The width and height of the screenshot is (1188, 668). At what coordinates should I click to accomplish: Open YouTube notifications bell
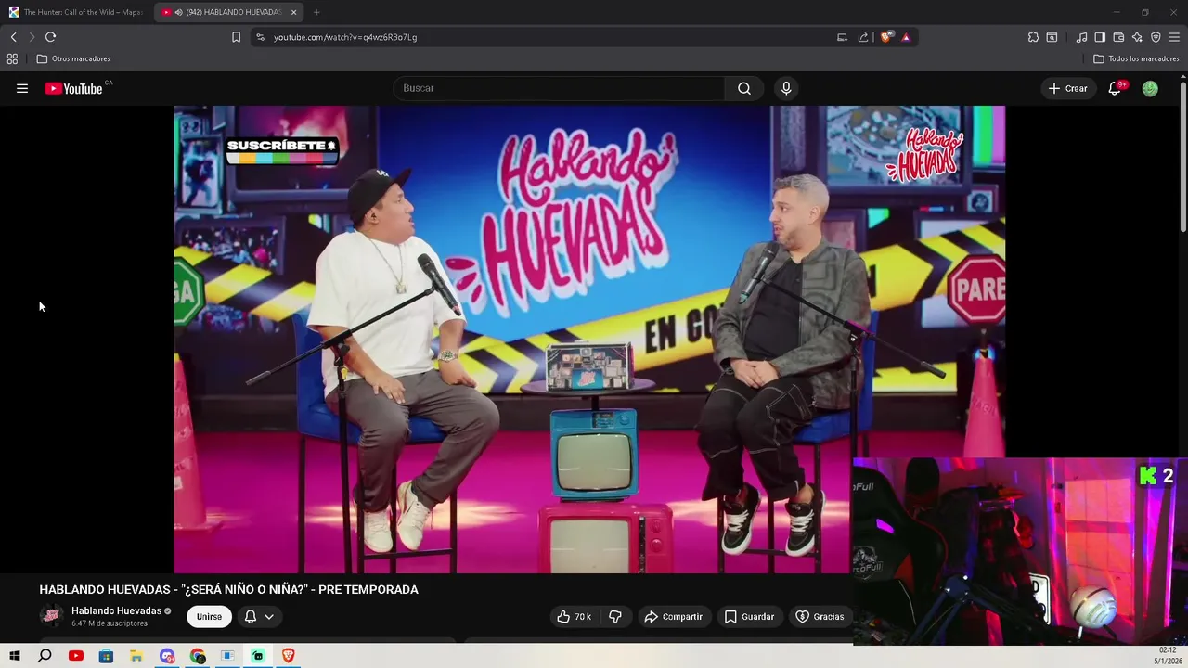point(1115,88)
